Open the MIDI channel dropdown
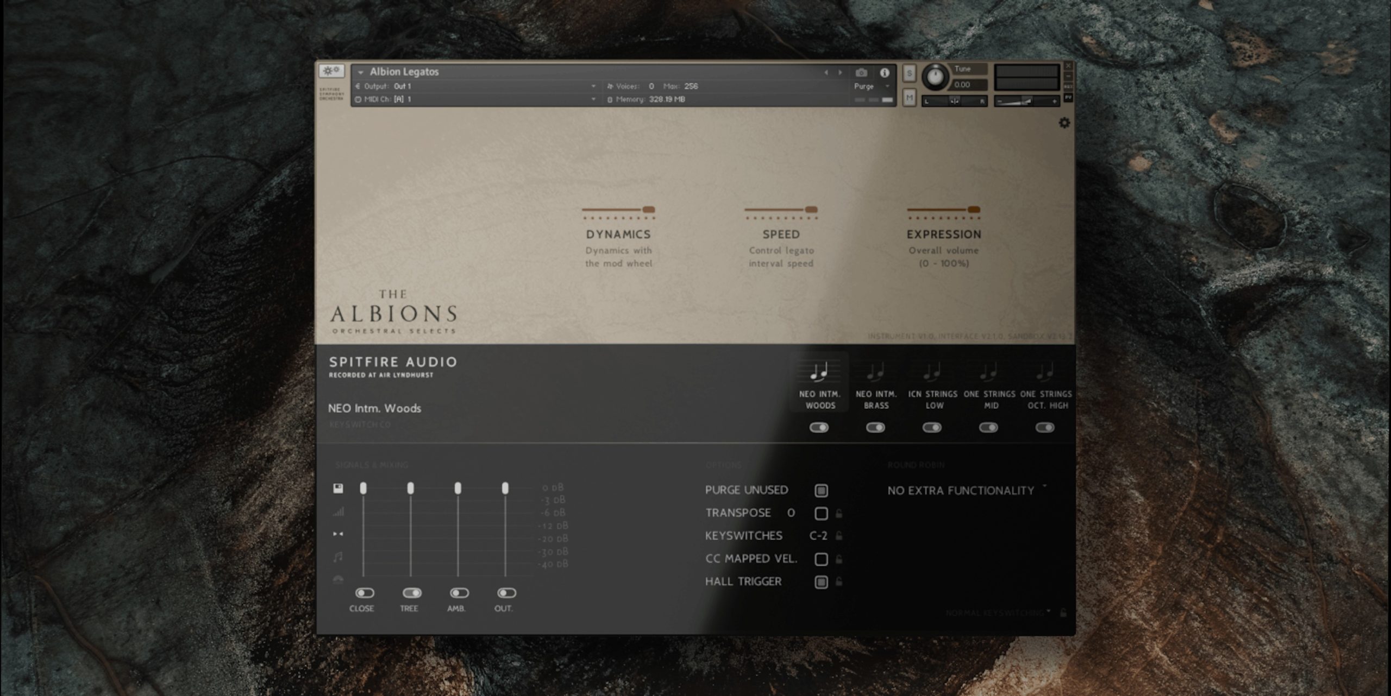Image resolution: width=1391 pixels, height=696 pixels. point(592,99)
